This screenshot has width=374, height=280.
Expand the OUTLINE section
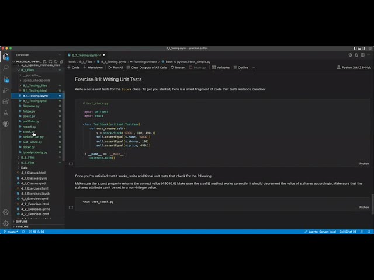[38, 222]
